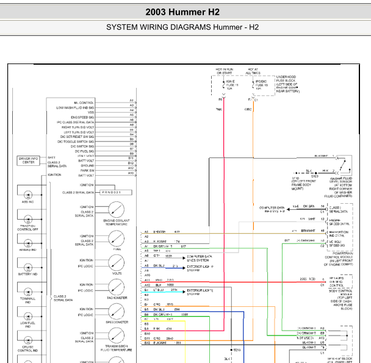Click the 'PNK' wire color label
This screenshot has height=363, width=371.
pyautogui.click(x=219, y=109)
